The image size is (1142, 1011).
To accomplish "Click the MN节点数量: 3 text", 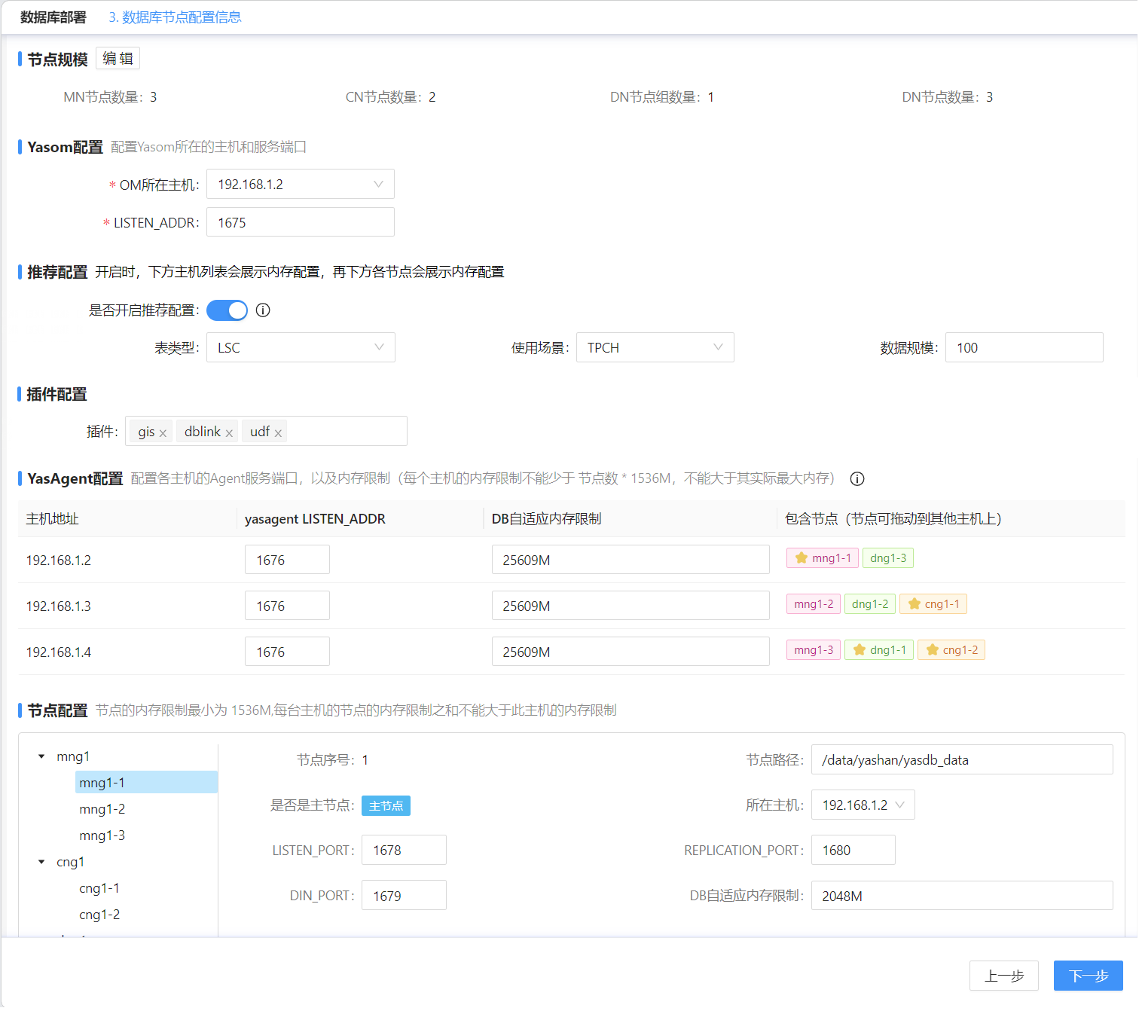I will 110,97.
